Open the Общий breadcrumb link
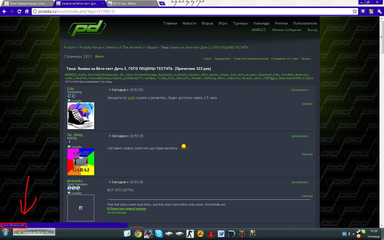 pos(151,47)
